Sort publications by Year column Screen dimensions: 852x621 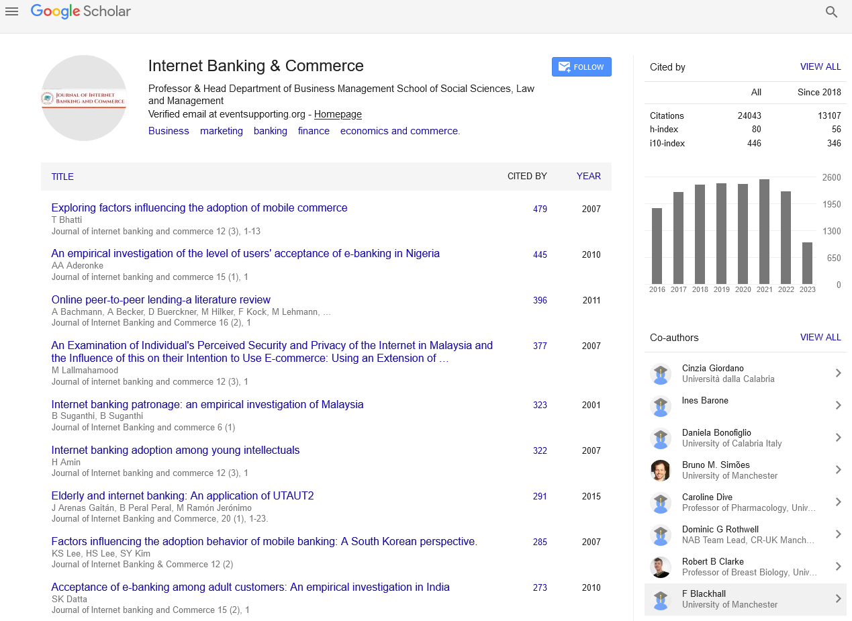(x=588, y=177)
